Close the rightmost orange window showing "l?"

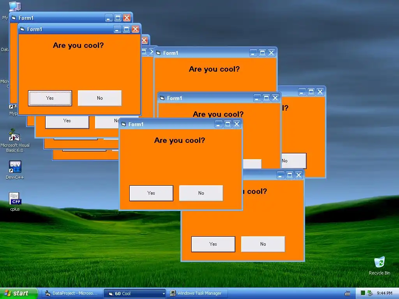(x=320, y=92)
